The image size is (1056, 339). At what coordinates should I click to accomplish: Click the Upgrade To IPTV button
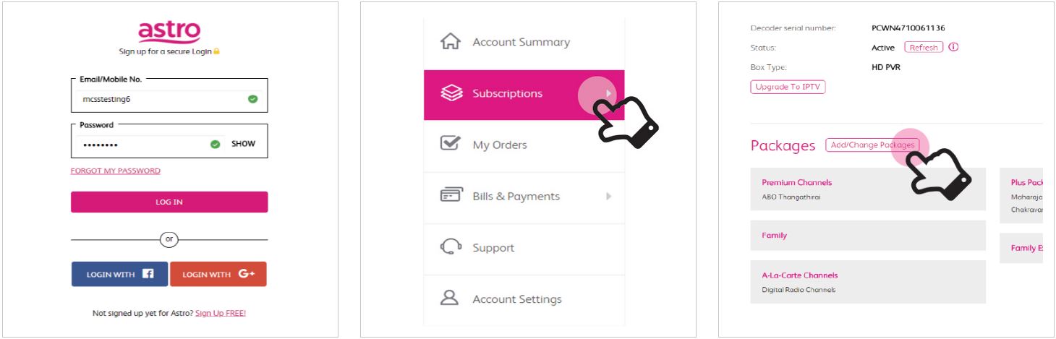point(788,87)
